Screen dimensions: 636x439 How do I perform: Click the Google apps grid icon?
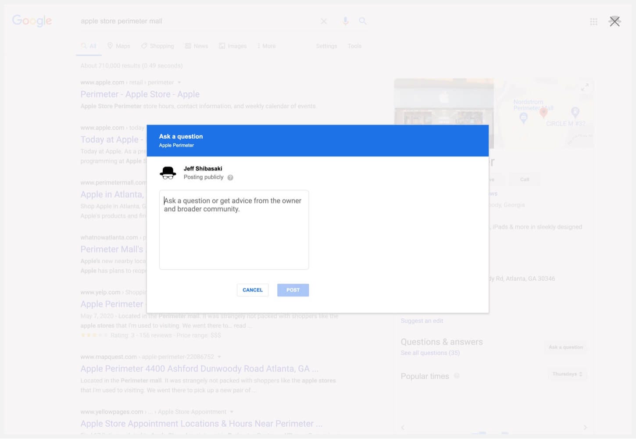point(593,21)
